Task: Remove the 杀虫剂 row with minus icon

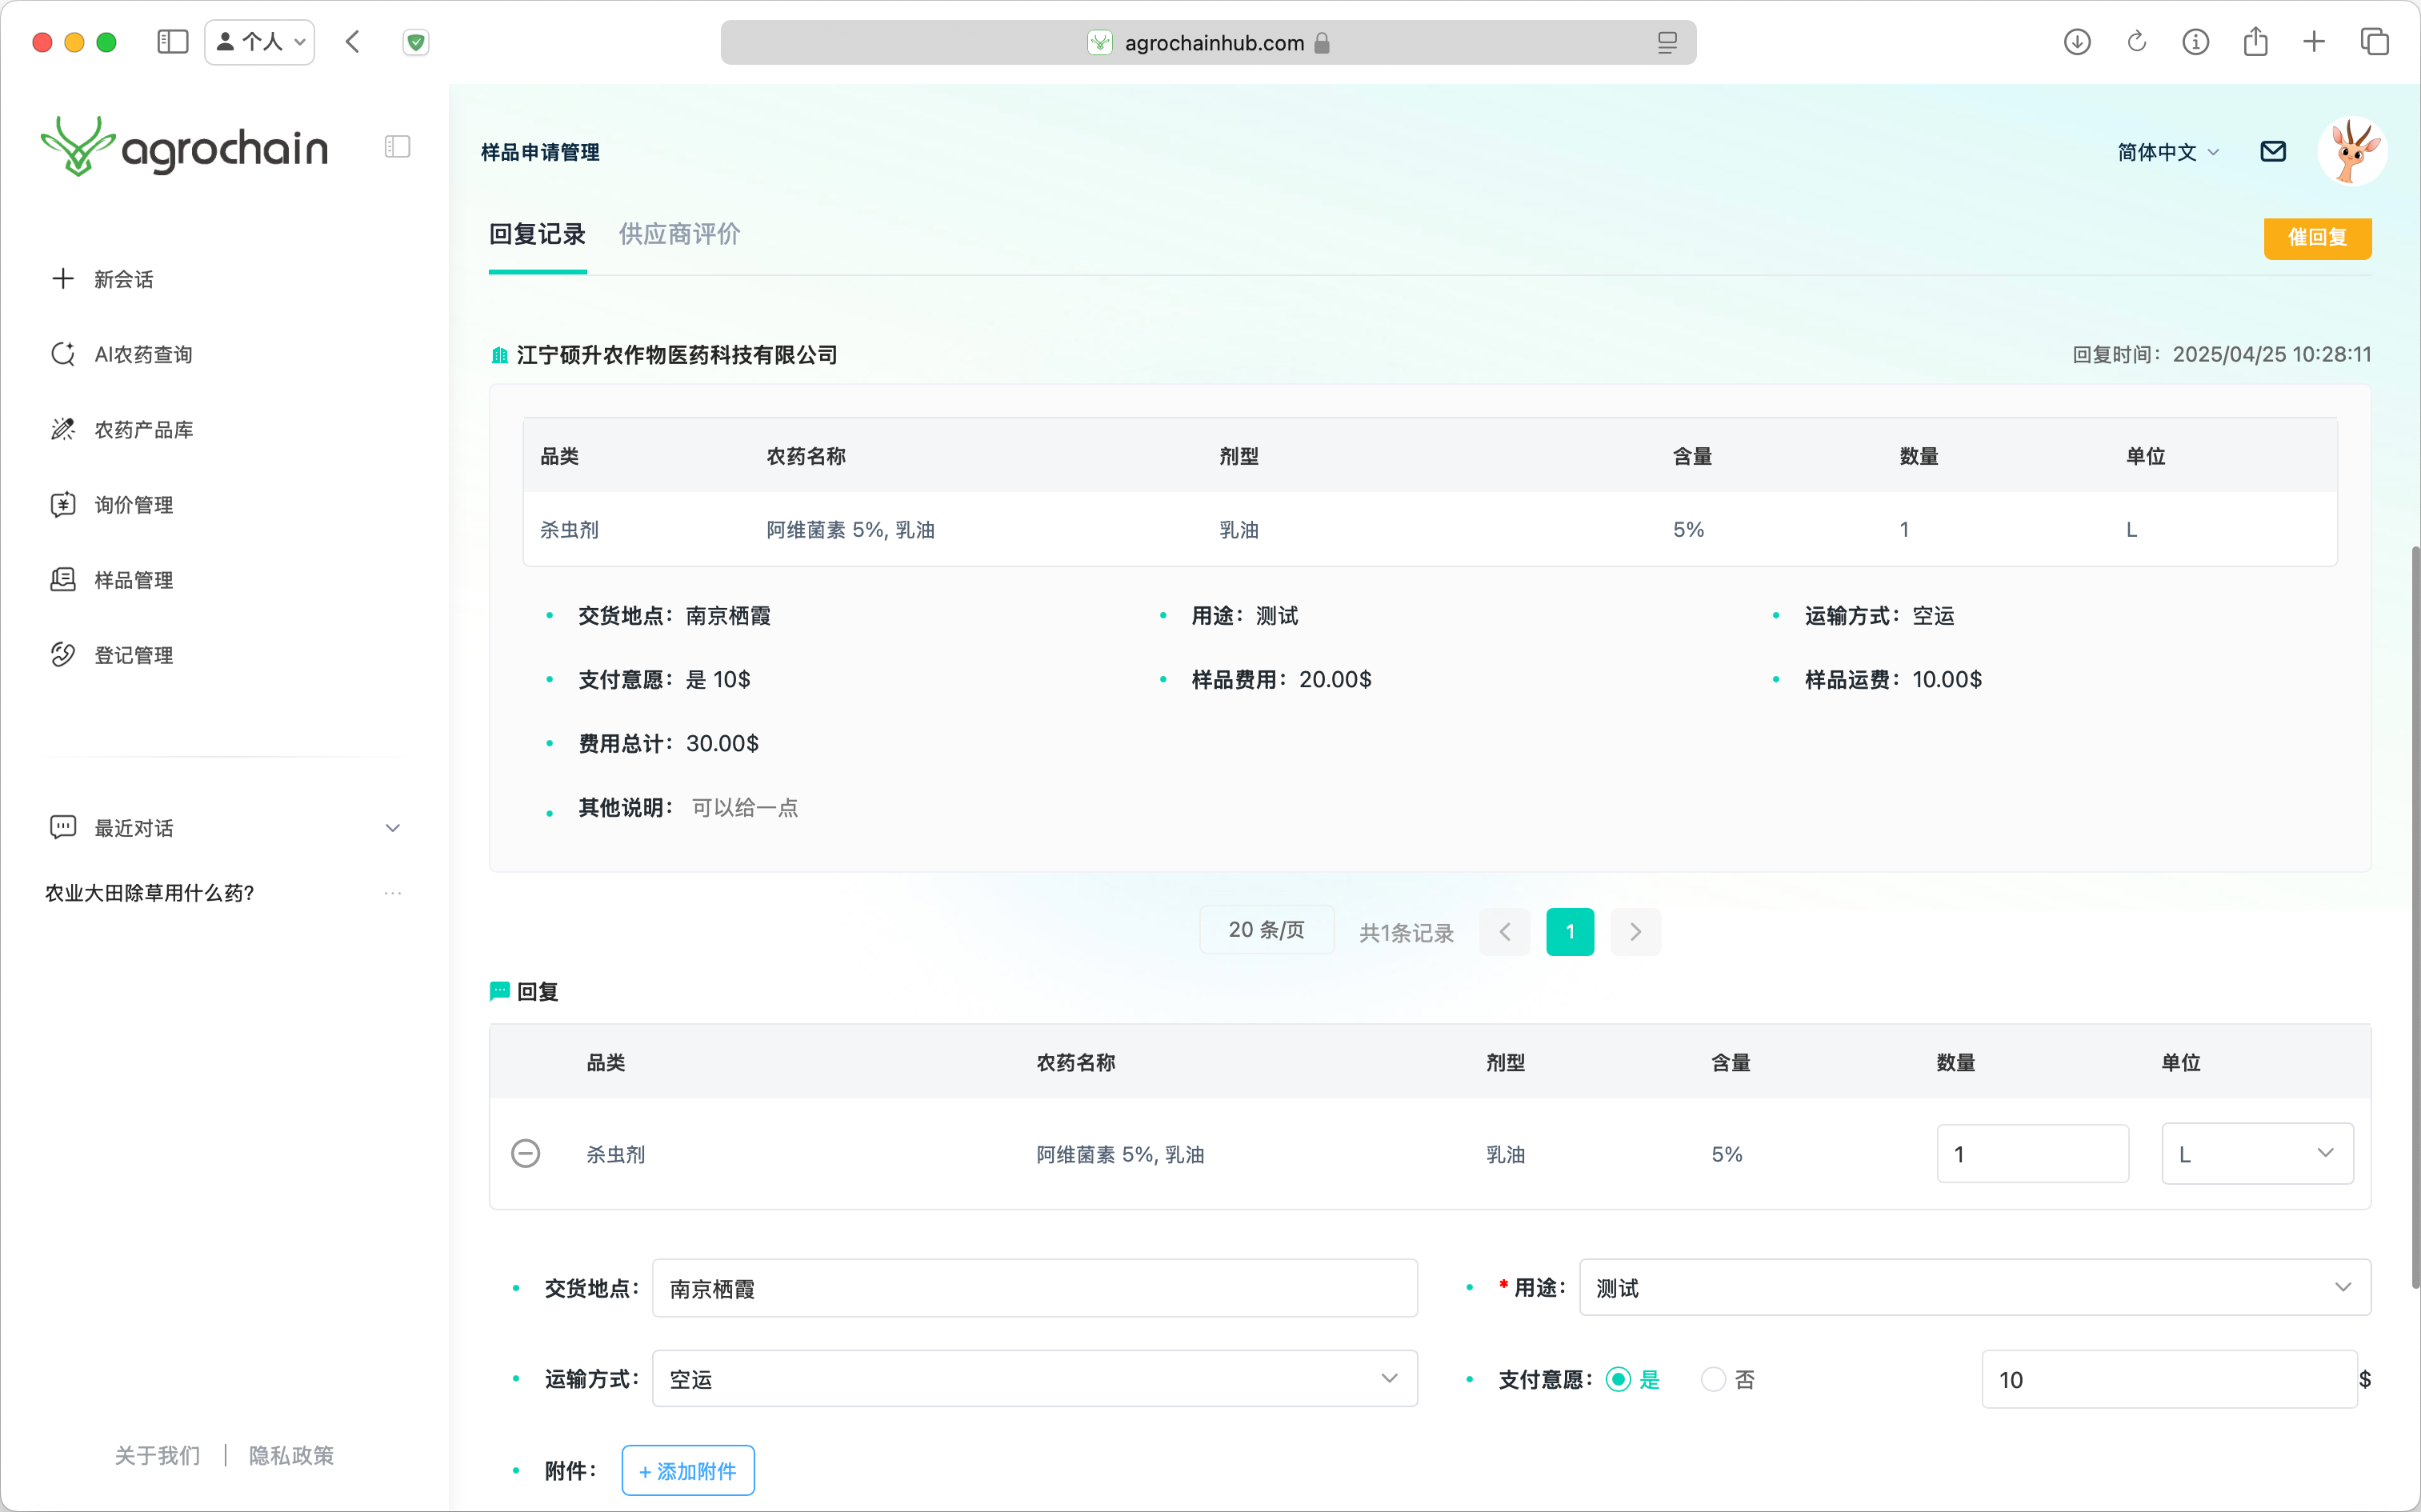Action: pyautogui.click(x=525, y=1153)
